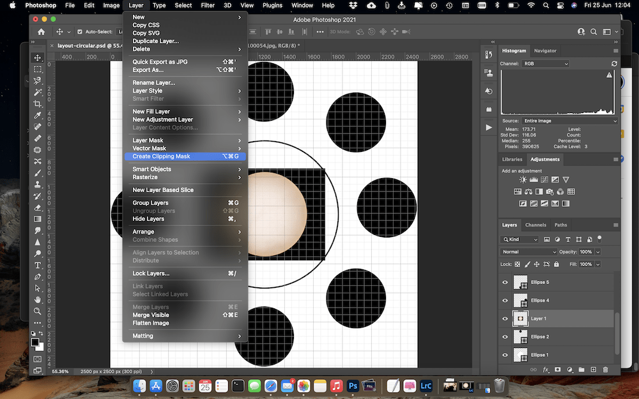Add a Gradient Map adjustment
The height and width of the screenshot is (399, 639).
coord(566,204)
